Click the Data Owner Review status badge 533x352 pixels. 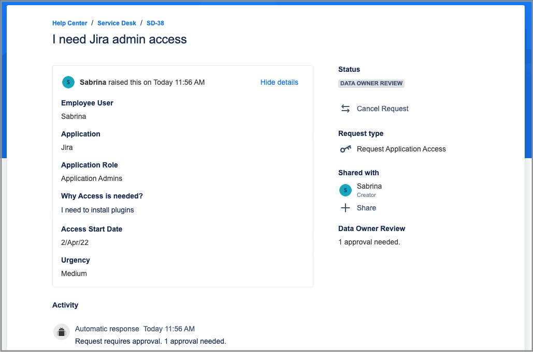point(371,83)
